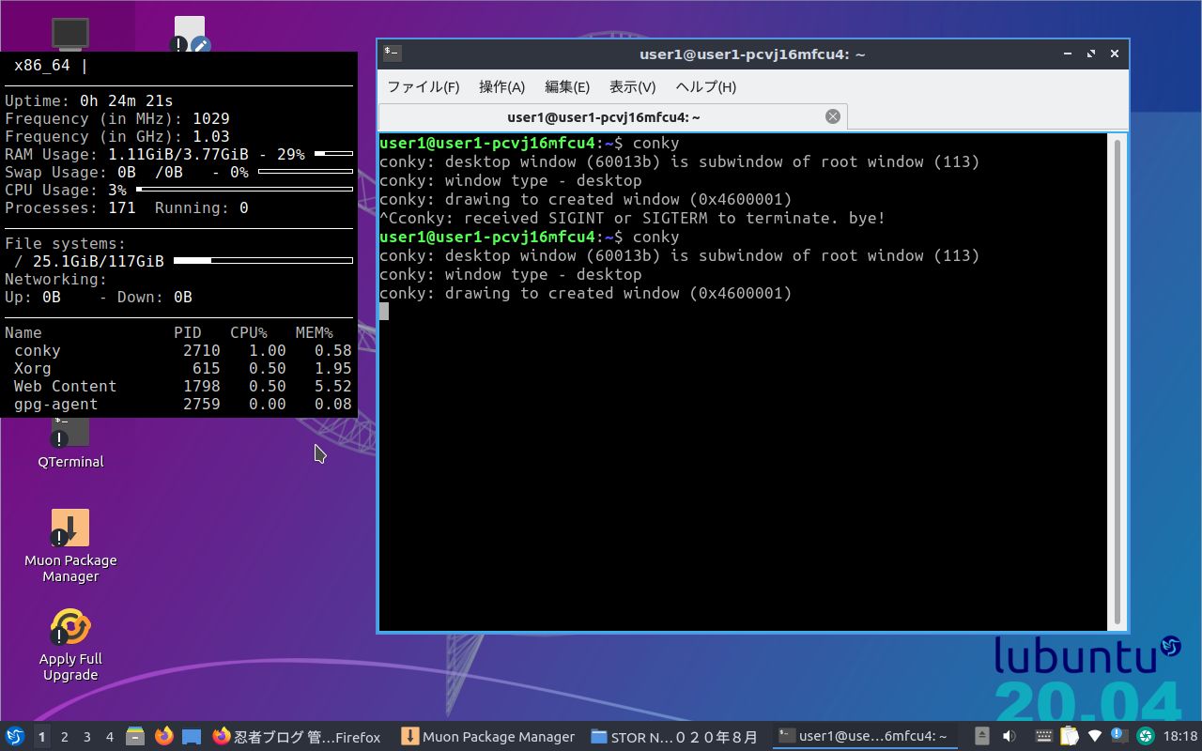Screen dimensions: 1202x751
Task: Open the 編集(E) menu in QTerminal
Action: (x=567, y=87)
